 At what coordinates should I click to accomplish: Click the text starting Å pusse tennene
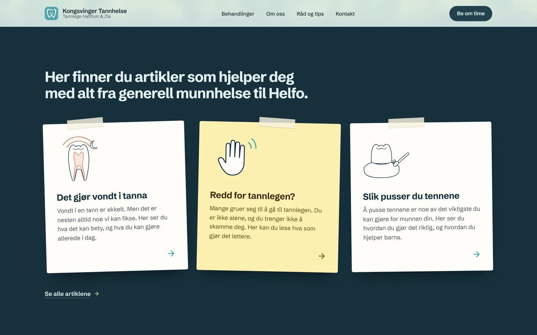pyautogui.click(x=422, y=223)
